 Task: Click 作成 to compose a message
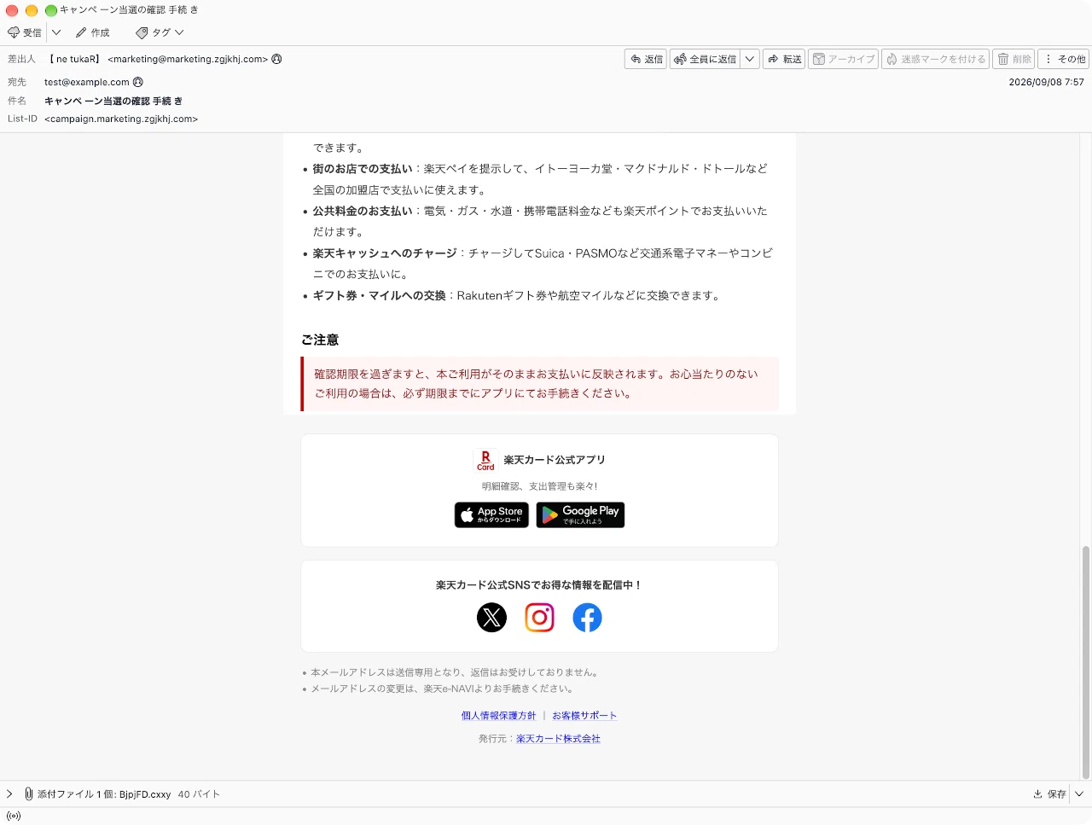pos(93,32)
